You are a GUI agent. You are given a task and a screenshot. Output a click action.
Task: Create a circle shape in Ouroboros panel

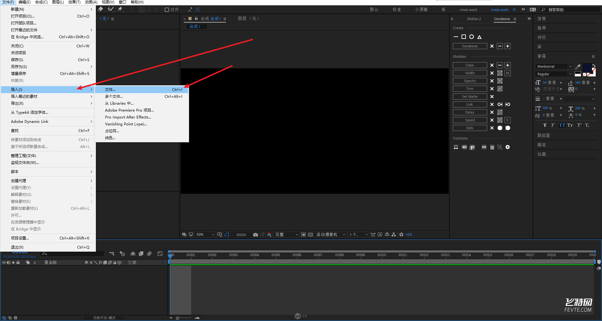pyautogui.click(x=472, y=37)
